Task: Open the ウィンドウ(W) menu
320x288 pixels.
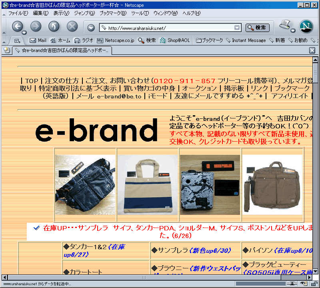Action: (166, 13)
